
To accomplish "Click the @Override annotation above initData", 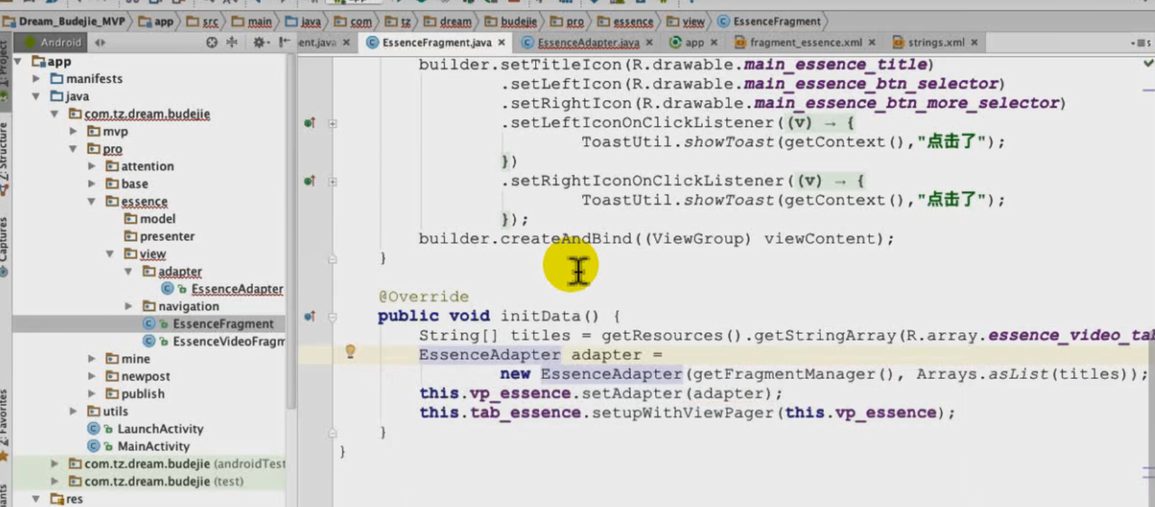I will [x=423, y=297].
